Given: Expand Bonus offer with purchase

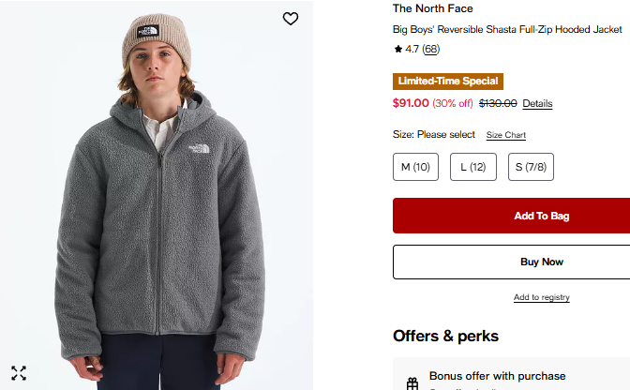Looking at the screenshot, I should 498,376.
